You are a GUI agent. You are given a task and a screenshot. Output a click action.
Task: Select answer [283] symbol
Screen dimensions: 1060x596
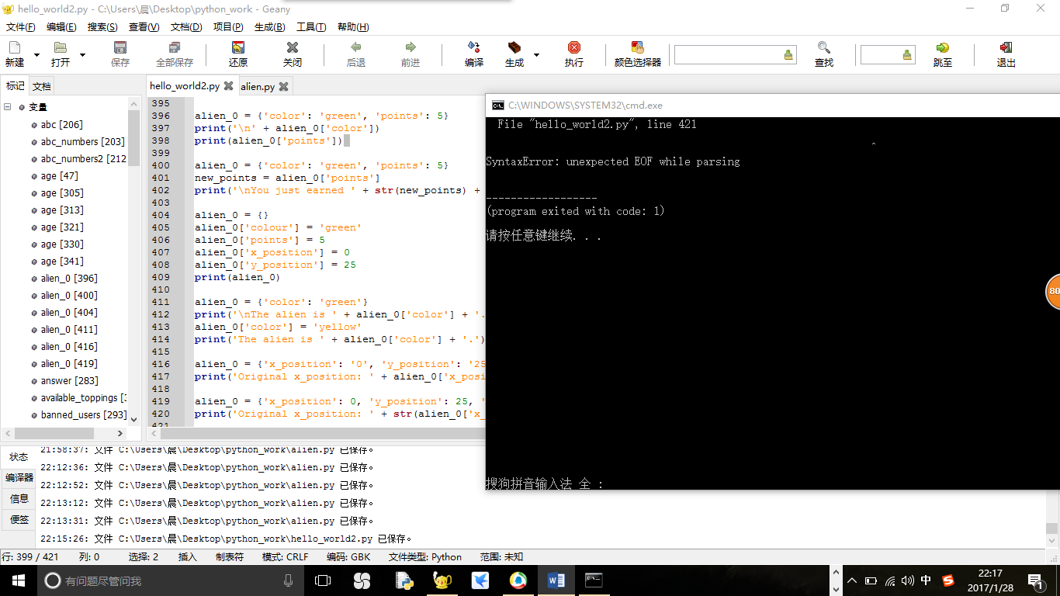pos(70,380)
